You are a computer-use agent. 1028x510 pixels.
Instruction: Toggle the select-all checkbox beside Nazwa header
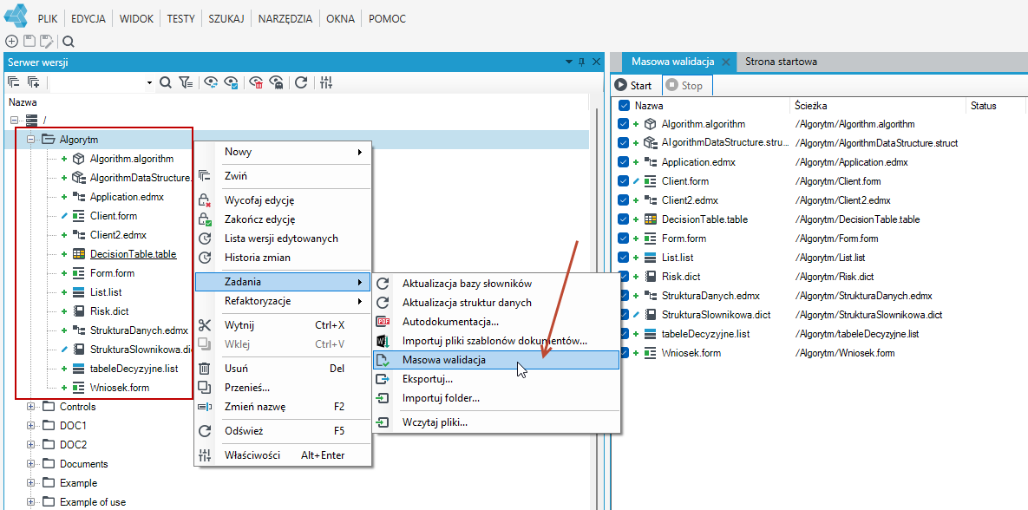coord(624,106)
